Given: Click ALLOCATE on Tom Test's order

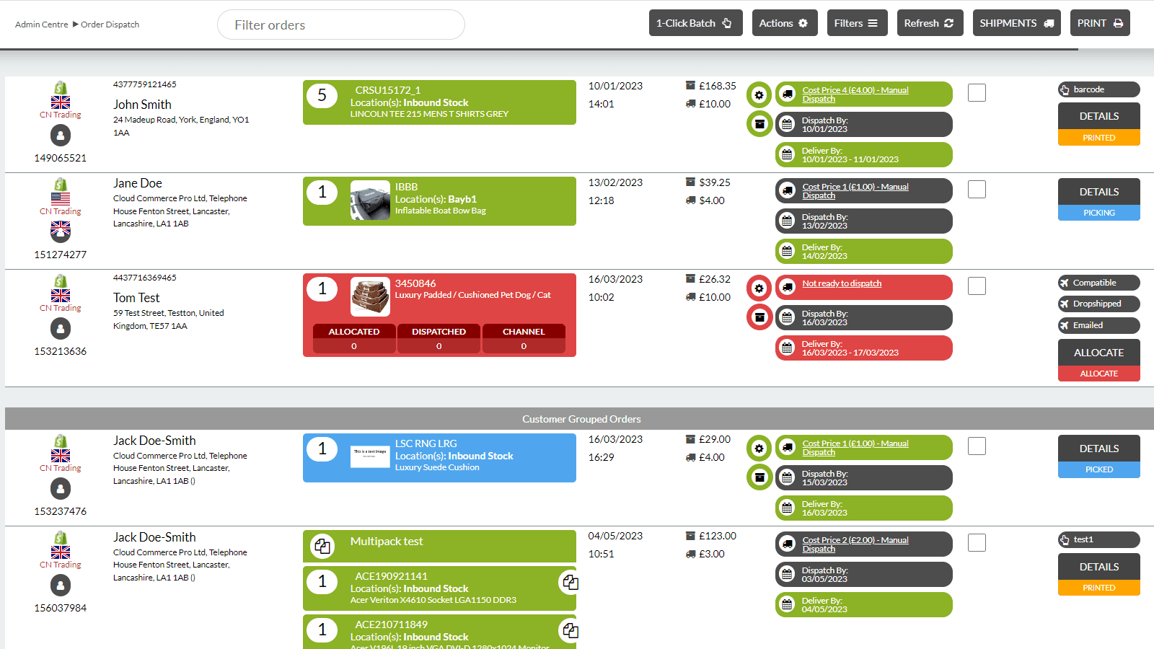Looking at the screenshot, I should coord(1098,353).
